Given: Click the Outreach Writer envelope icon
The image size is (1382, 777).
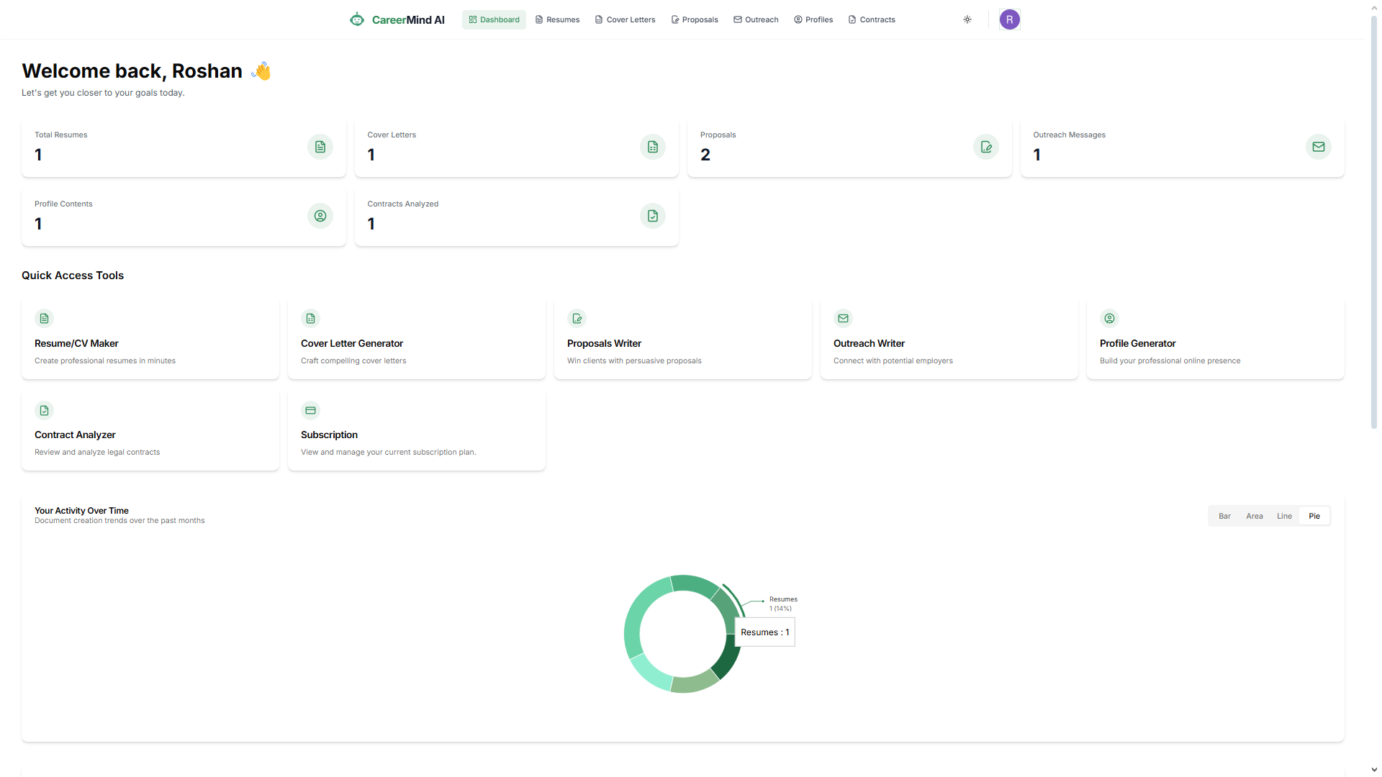Looking at the screenshot, I should [843, 318].
